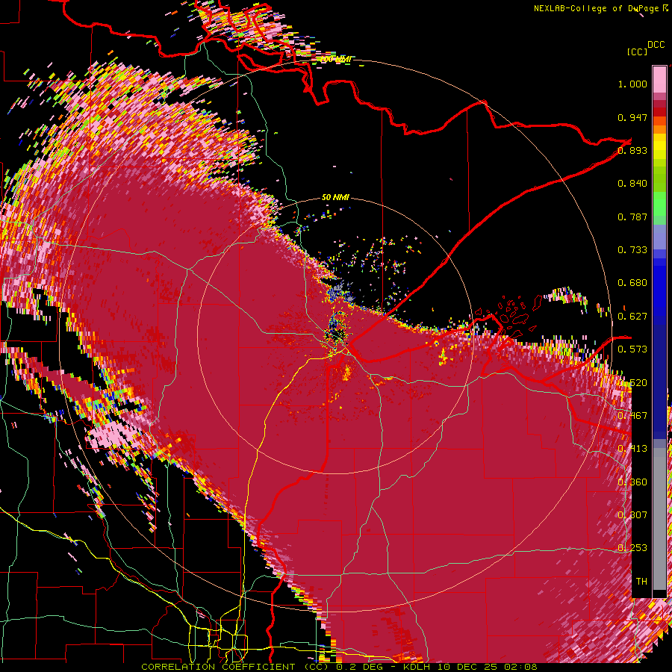
Task: Click the 100 NMI range ring label
Action: 336,59
